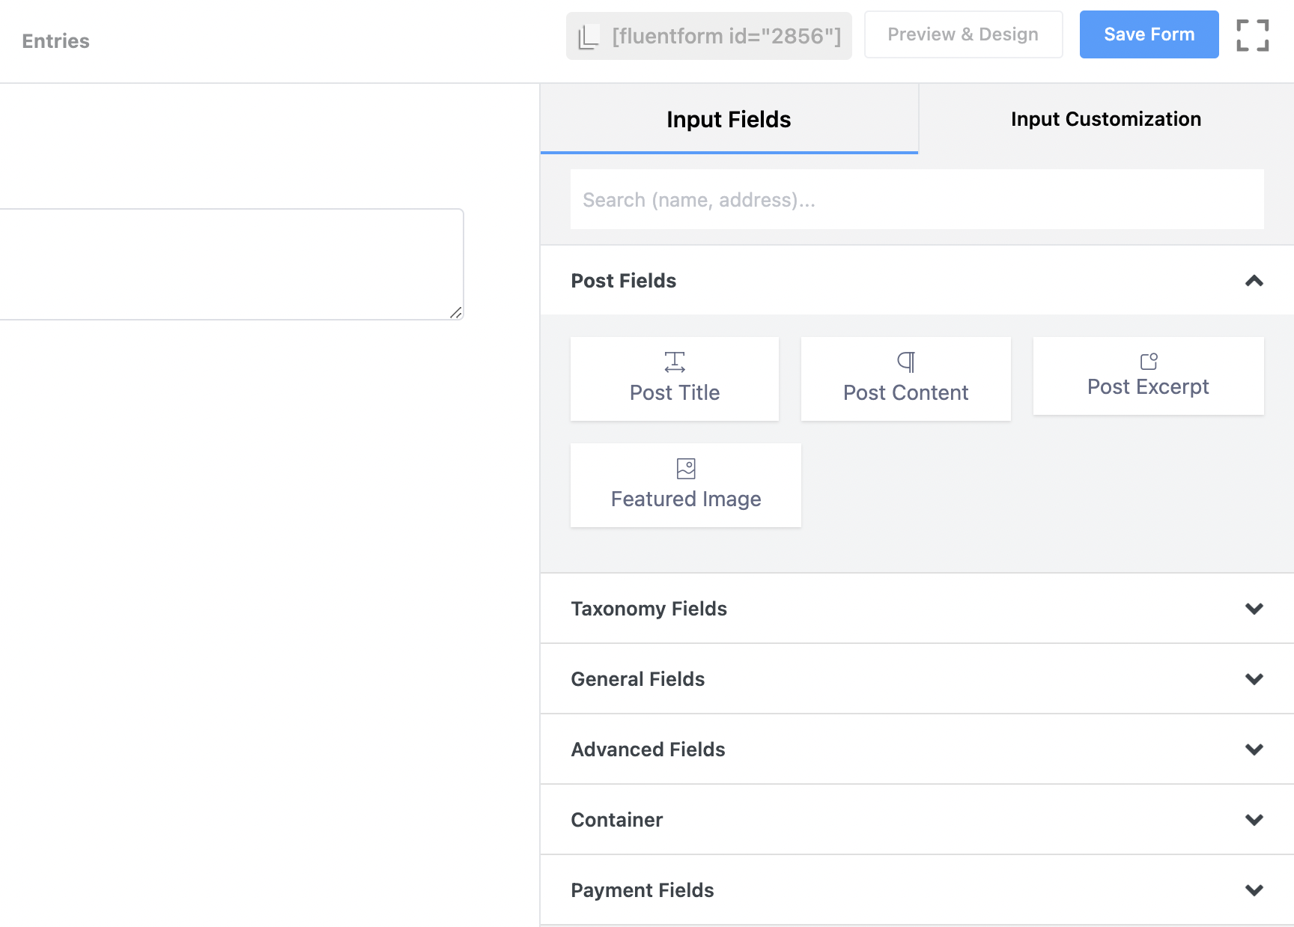Viewport: 1294px width, 927px height.
Task: Click the copy icon beside the shortcode text
Action: point(589,34)
